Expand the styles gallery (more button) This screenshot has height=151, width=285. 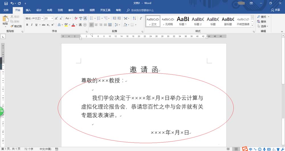click(252, 26)
